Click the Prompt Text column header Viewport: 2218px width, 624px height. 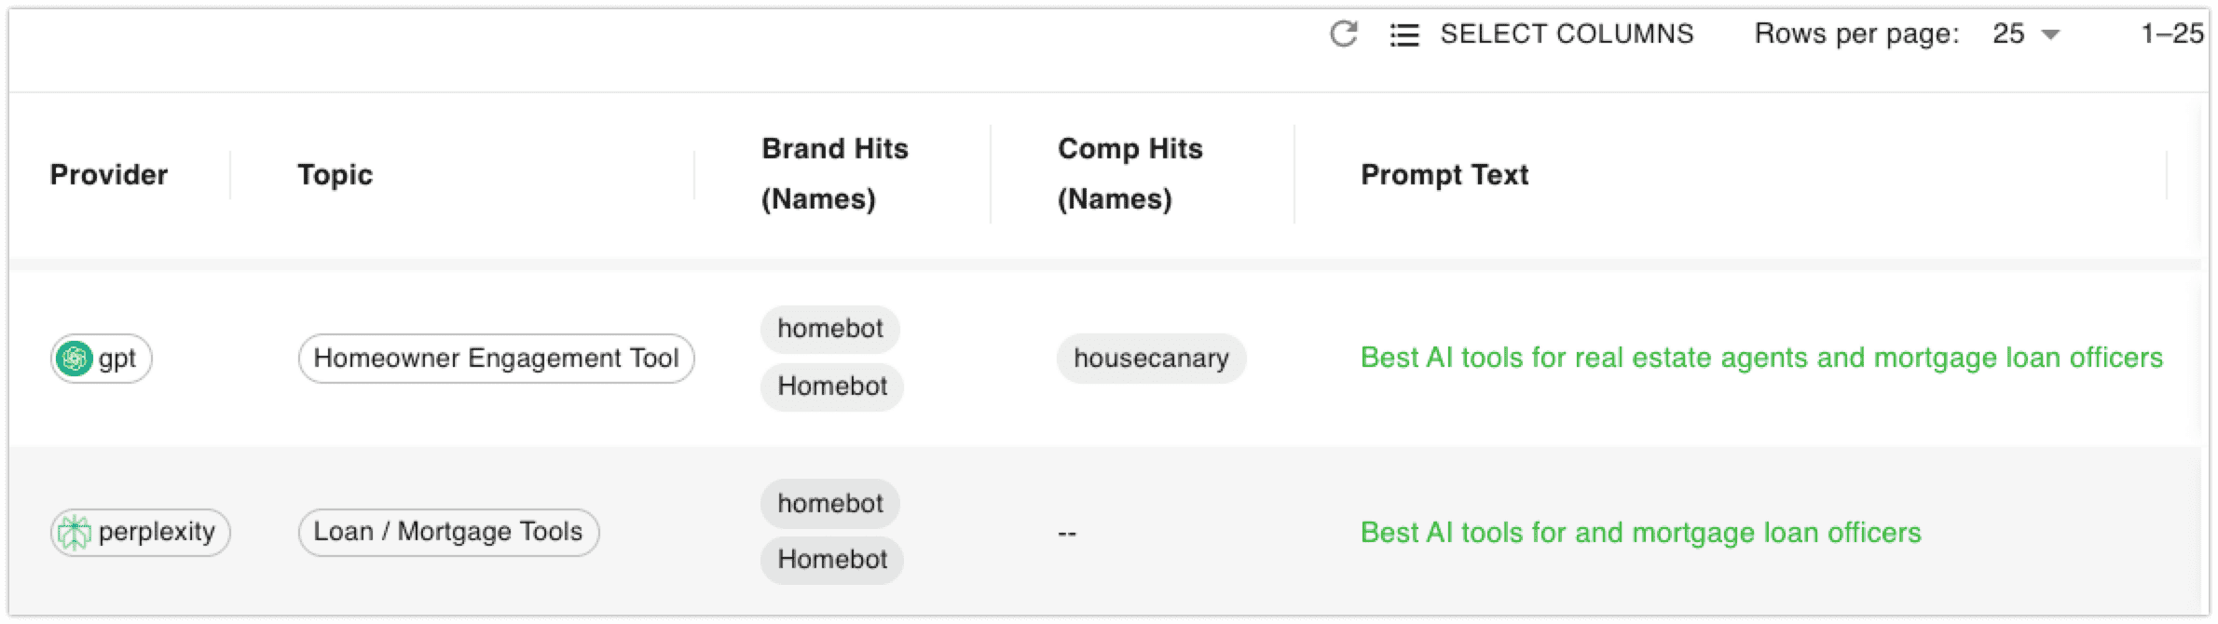pyautogui.click(x=1444, y=175)
